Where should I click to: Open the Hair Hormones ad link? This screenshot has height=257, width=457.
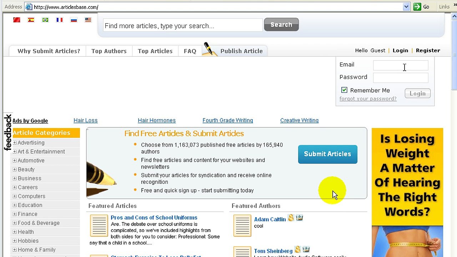[x=157, y=121]
